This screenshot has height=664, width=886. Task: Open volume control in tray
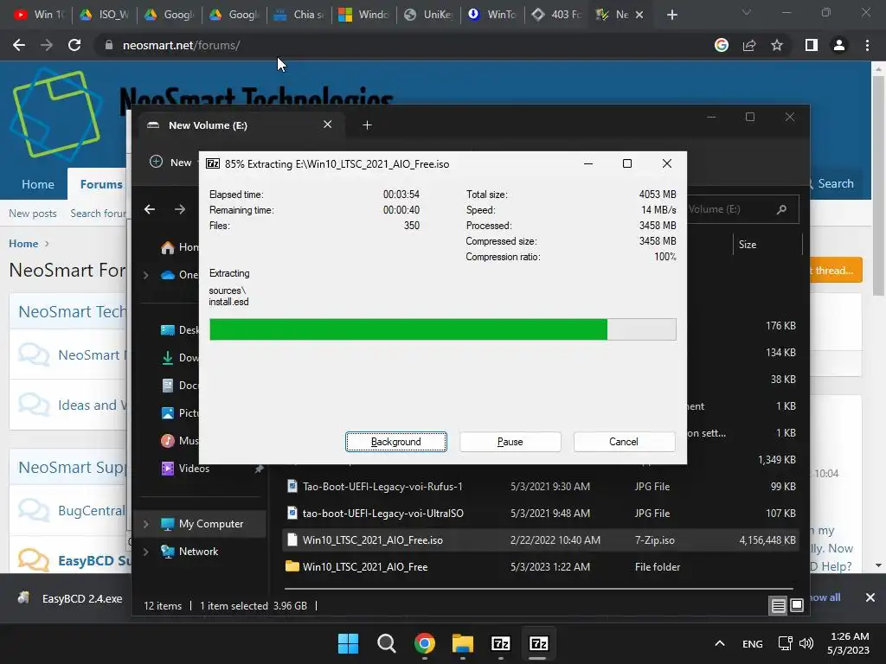tap(806, 643)
